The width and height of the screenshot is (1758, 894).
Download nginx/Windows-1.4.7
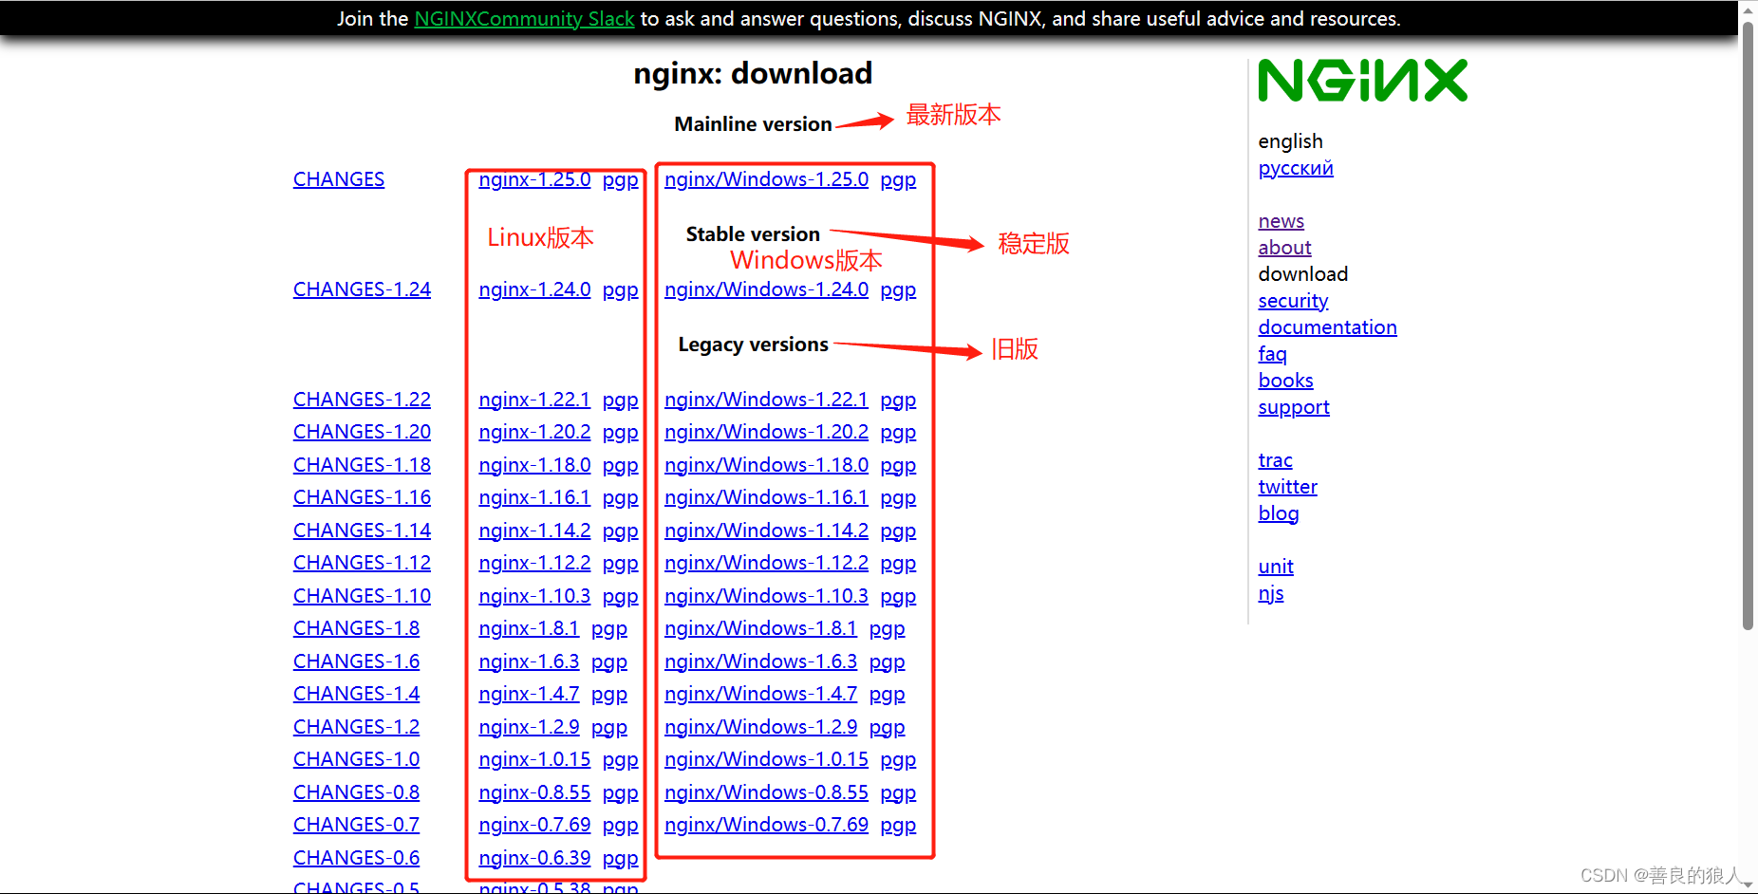coord(760,694)
